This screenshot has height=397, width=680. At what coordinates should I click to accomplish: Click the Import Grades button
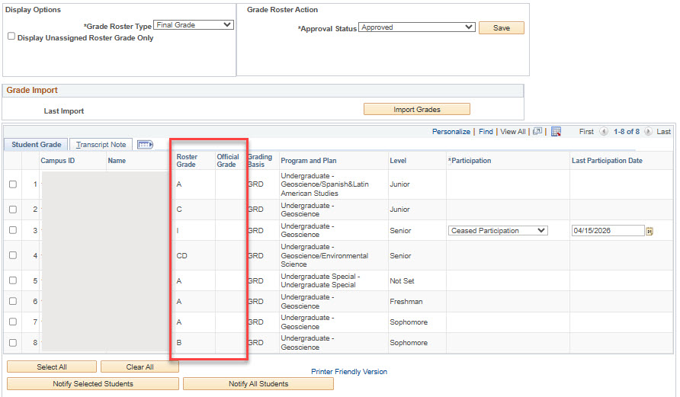[417, 109]
